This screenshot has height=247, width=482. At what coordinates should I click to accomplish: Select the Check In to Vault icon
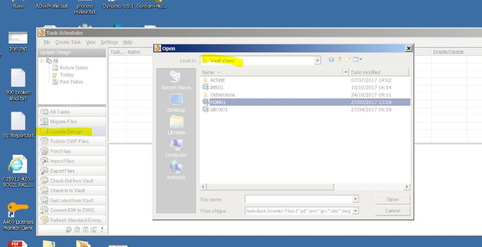(44, 190)
